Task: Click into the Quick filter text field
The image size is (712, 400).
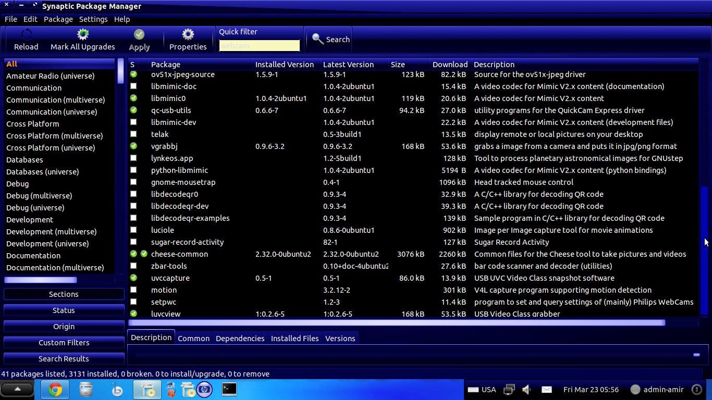Action: pyautogui.click(x=260, y=45)
